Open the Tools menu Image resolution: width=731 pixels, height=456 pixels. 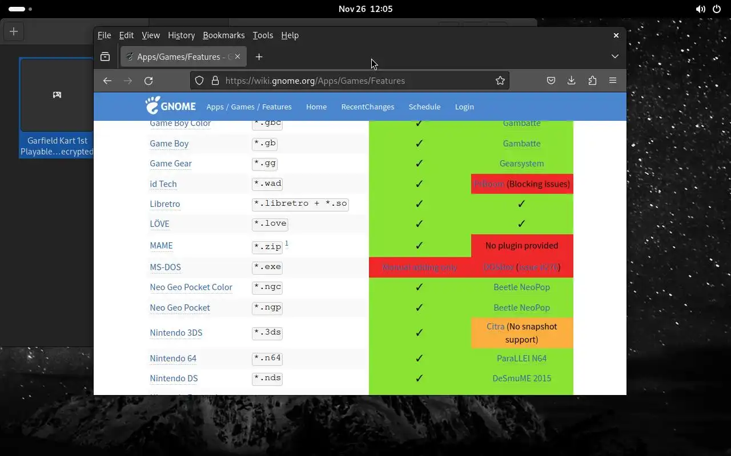[263, 35]
